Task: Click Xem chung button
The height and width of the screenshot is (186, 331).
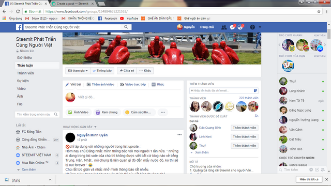Action: (107, 112)
